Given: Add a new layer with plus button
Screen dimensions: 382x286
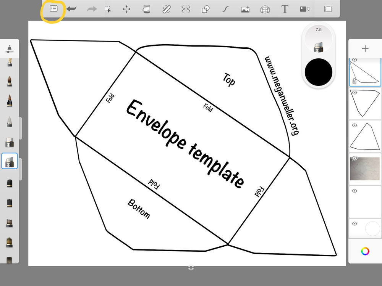Looking at the screenshot, I should pos(365,49).
